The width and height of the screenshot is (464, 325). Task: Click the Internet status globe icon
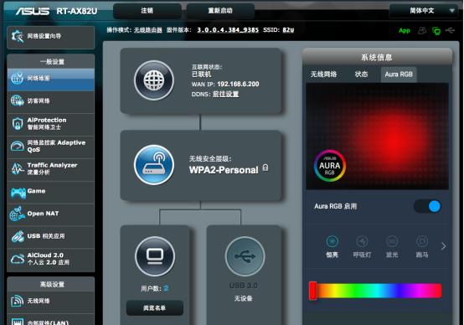[x=154, y=80]
